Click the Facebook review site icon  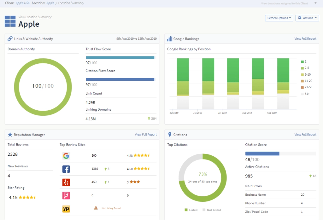[66, 169]
